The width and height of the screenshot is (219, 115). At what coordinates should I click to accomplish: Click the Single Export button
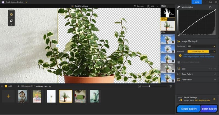(x=189, y=109)
